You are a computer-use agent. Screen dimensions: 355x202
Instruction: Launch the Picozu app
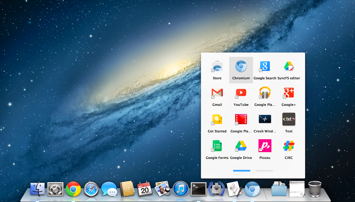(265, 146)
